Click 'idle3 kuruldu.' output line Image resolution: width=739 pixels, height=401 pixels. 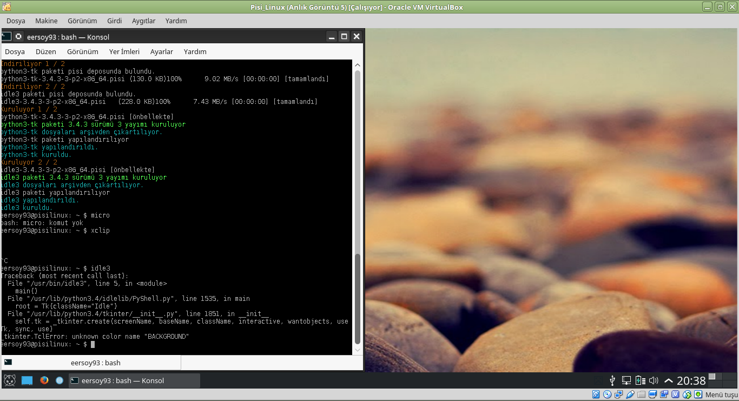(27, 208)
